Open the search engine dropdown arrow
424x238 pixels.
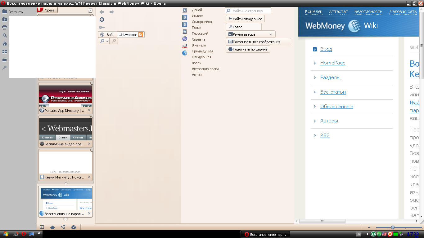(107, 41)
